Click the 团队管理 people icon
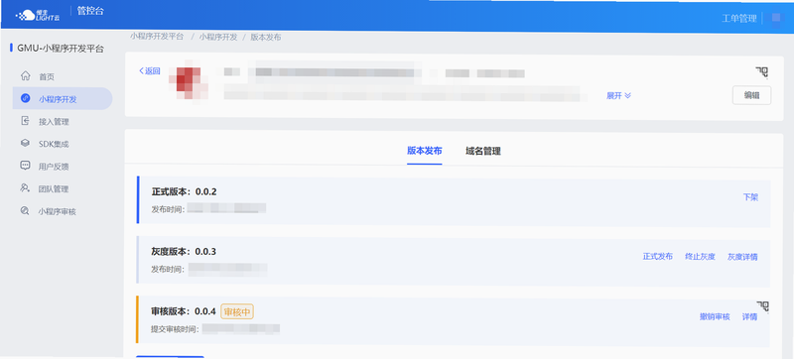Screen dimensions: 794x359 click(x=25, y=188)
